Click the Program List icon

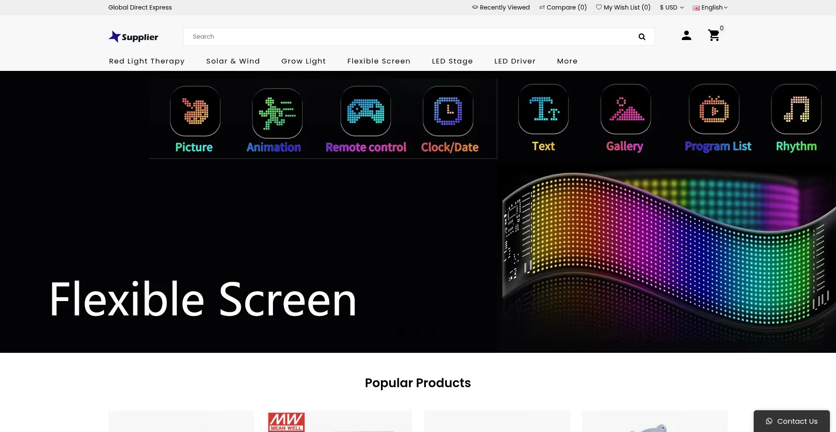click(714, 109)
